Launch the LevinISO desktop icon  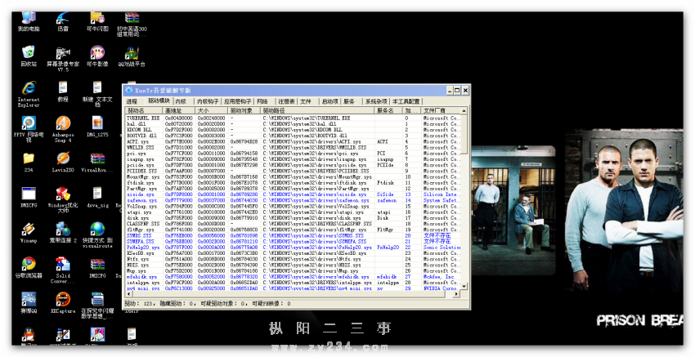[63, 162]
